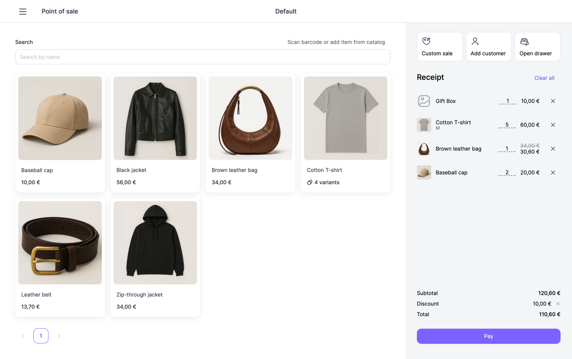This screenshot has height=359, width=572.
Task: Click the Open drawer icon
Action: pyautogui.click(x=524, y=41)
